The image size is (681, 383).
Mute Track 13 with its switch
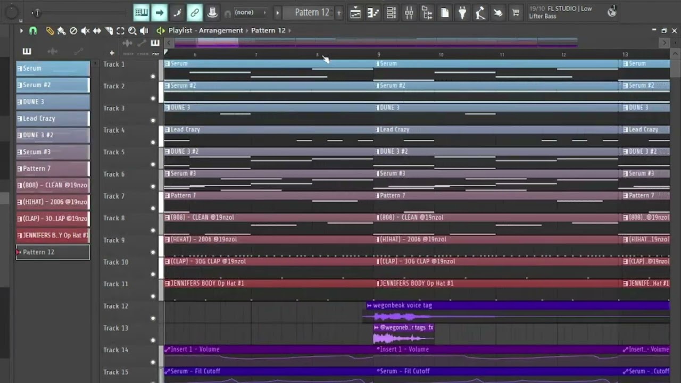pos(153,340)
